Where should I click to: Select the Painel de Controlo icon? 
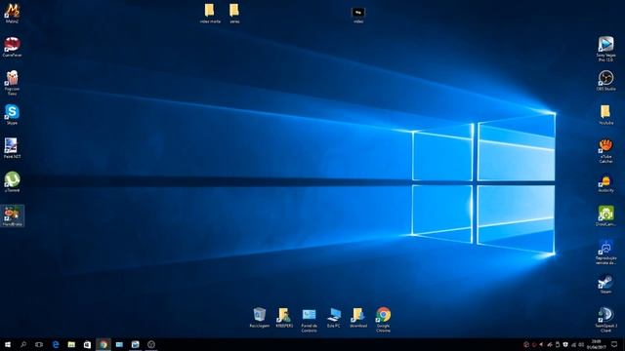click(x=309, y=320)
